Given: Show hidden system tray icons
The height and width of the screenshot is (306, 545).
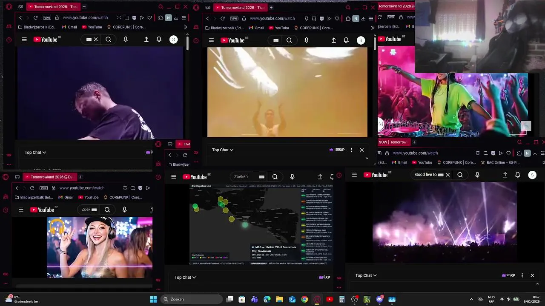Looking at the screenshot, I should [x=471, y=299].
